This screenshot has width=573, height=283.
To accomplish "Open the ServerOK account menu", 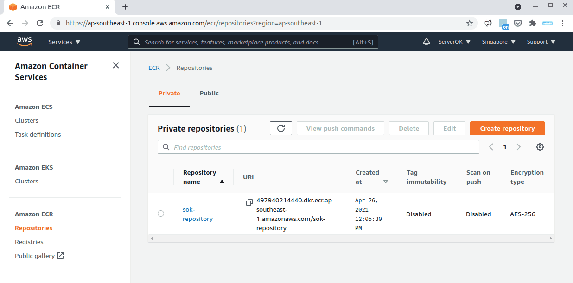I will pos(454,42).
